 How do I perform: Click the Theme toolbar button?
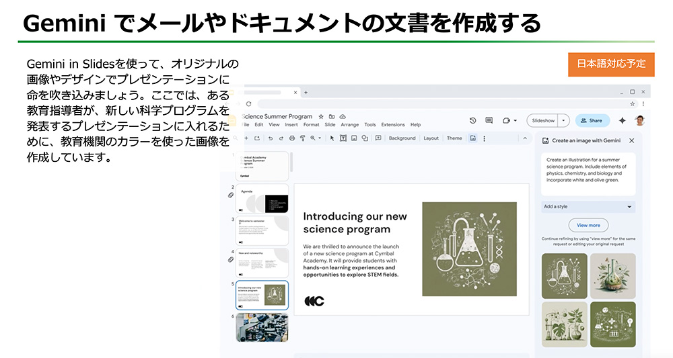point(454,138)
